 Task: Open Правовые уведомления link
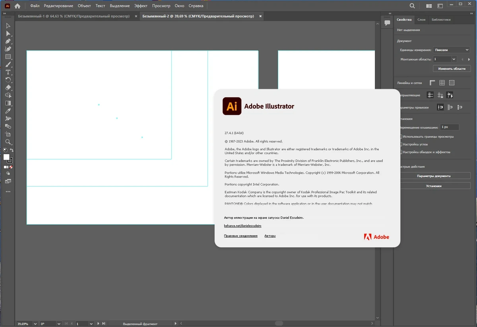(240, 236)
